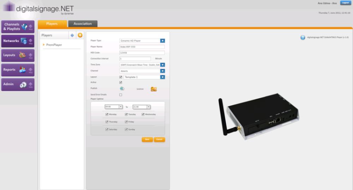353x190 pixels.
Task: Uncheck the Thursday checkbox
Action: point(107,122)
